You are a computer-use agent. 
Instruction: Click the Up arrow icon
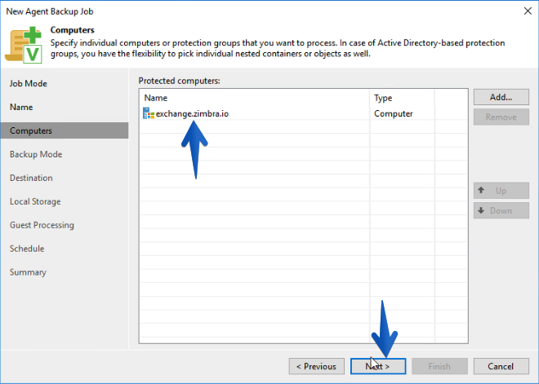pyautogui.click(x=481, y=190)
